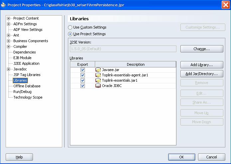Click the J2SE Version field

pyautogui.click(x=123, y=49)
